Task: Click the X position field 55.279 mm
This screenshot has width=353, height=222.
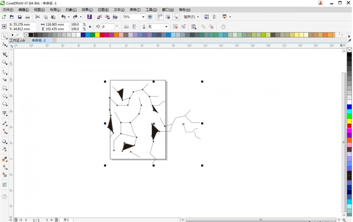Action: (24, 24)
